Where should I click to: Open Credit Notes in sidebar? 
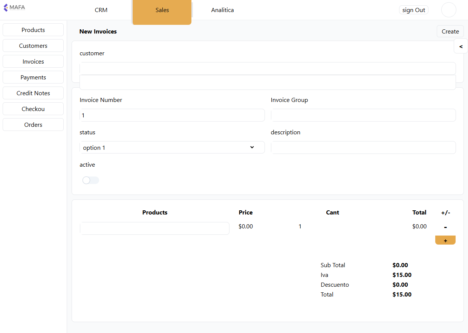[x=33, y=93]
